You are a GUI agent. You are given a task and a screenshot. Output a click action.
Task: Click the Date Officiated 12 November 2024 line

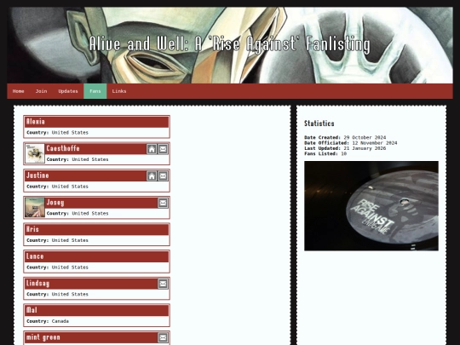coord(351,143)
